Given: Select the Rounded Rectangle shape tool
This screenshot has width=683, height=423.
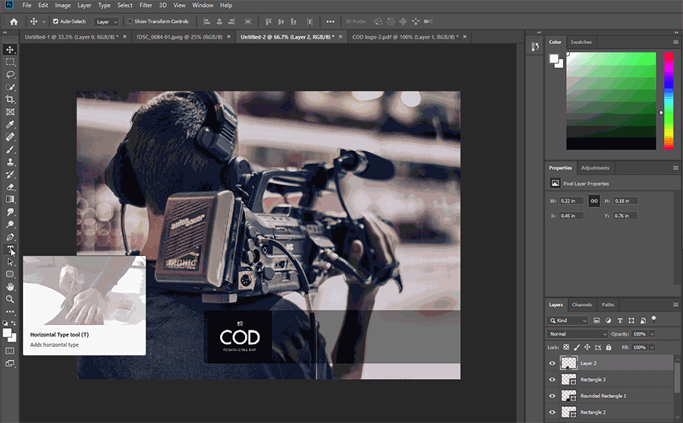Looking at the screenshot, I should pyautogui.click(x=10, y=274).
